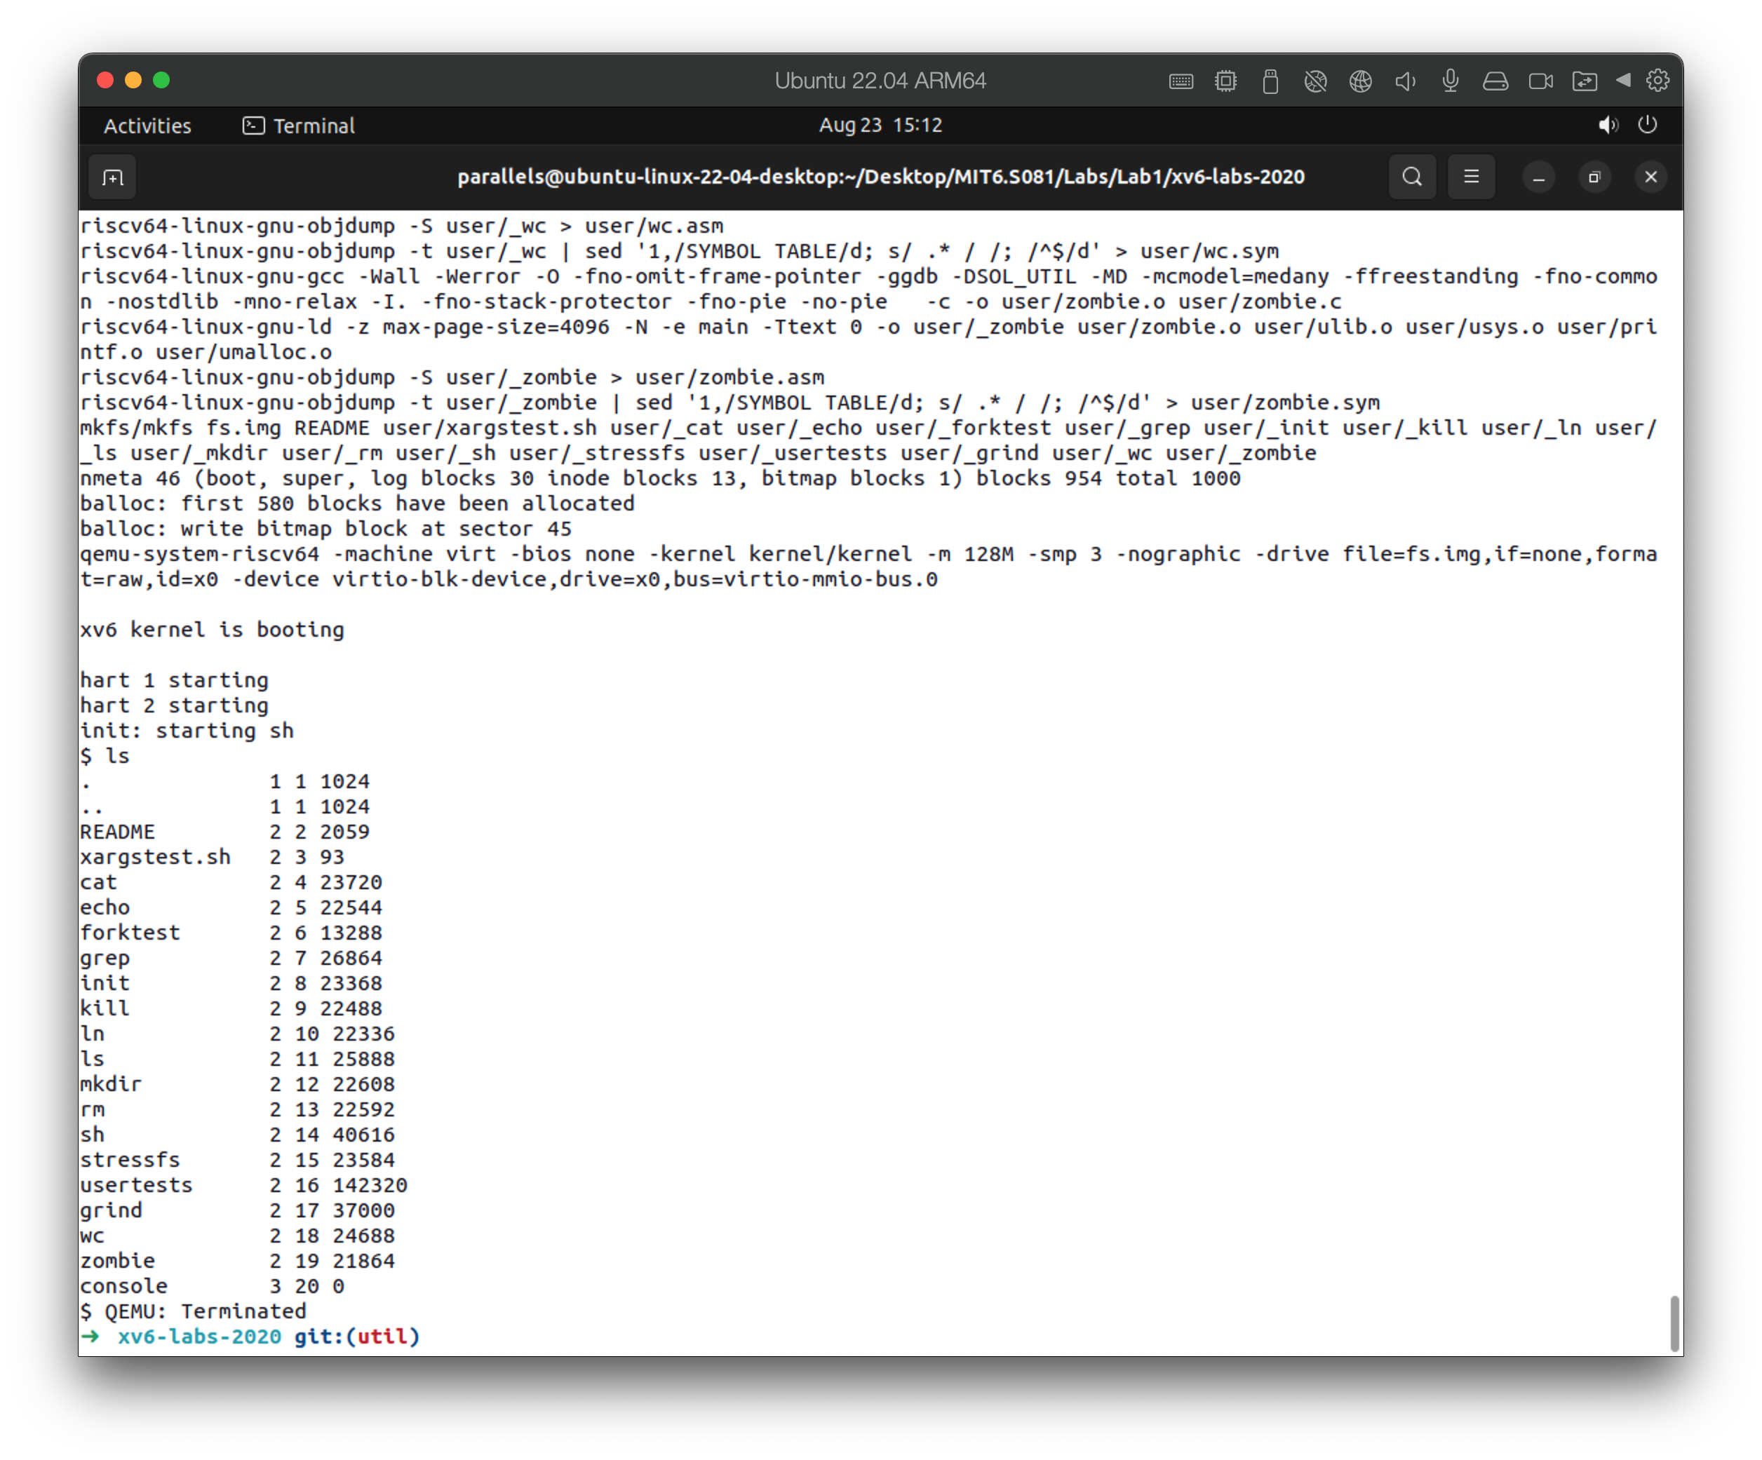The height and width of the screenshot is (1460, 1762).
Task: Open the power menu in the top bar
Action: pyautogui.click(x=1648, y=125)
